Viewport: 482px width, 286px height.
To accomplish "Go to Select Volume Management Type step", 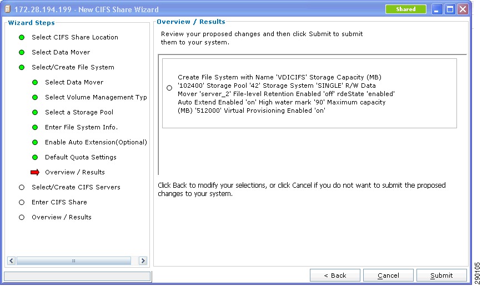I will pos(96,97).
